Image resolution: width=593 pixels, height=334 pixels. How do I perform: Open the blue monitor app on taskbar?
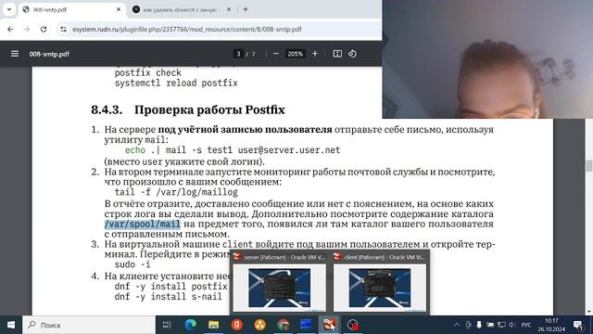point(306,325)
